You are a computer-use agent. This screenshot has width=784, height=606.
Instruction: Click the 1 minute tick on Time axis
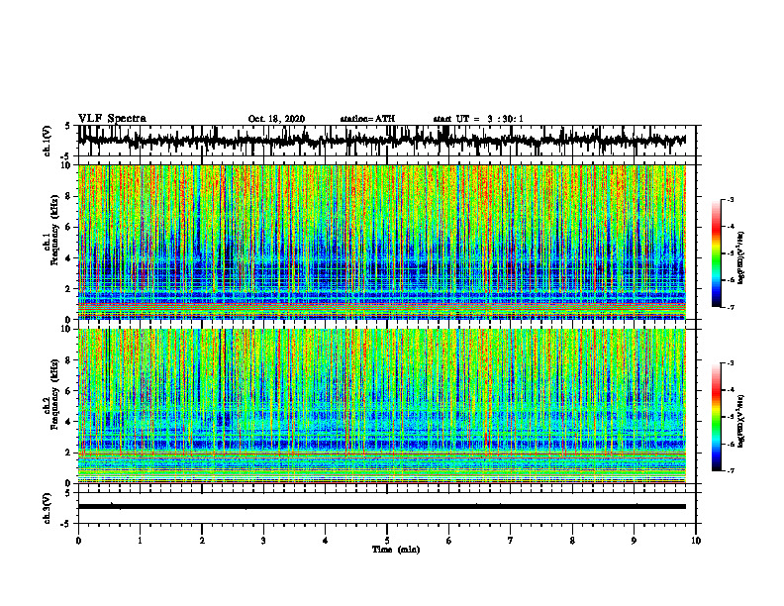[x=140, y=541]
